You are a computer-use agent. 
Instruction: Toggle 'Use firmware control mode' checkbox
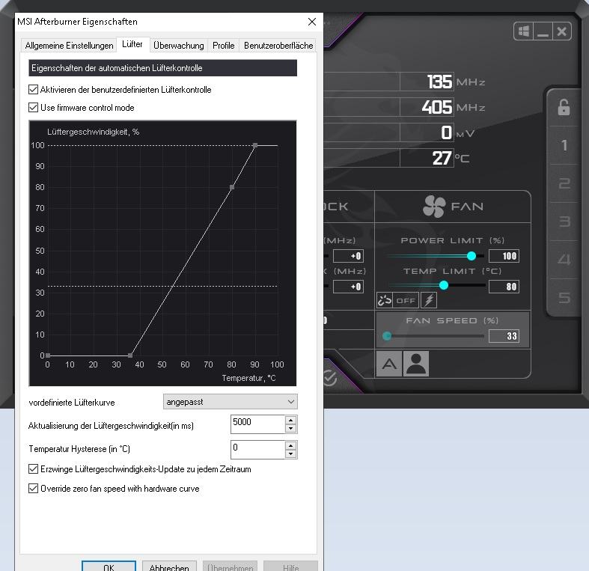tap(34, 108)
